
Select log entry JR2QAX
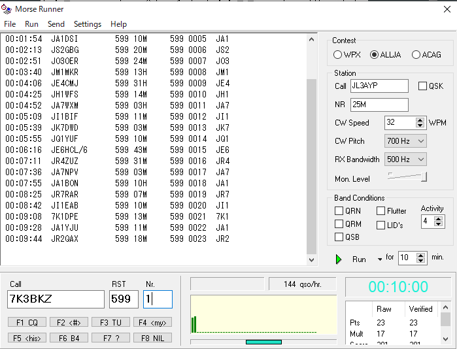click(118, 239)
